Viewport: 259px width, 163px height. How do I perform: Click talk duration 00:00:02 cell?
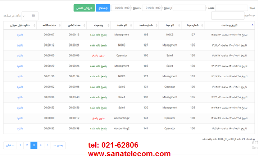tap(49, 87)
